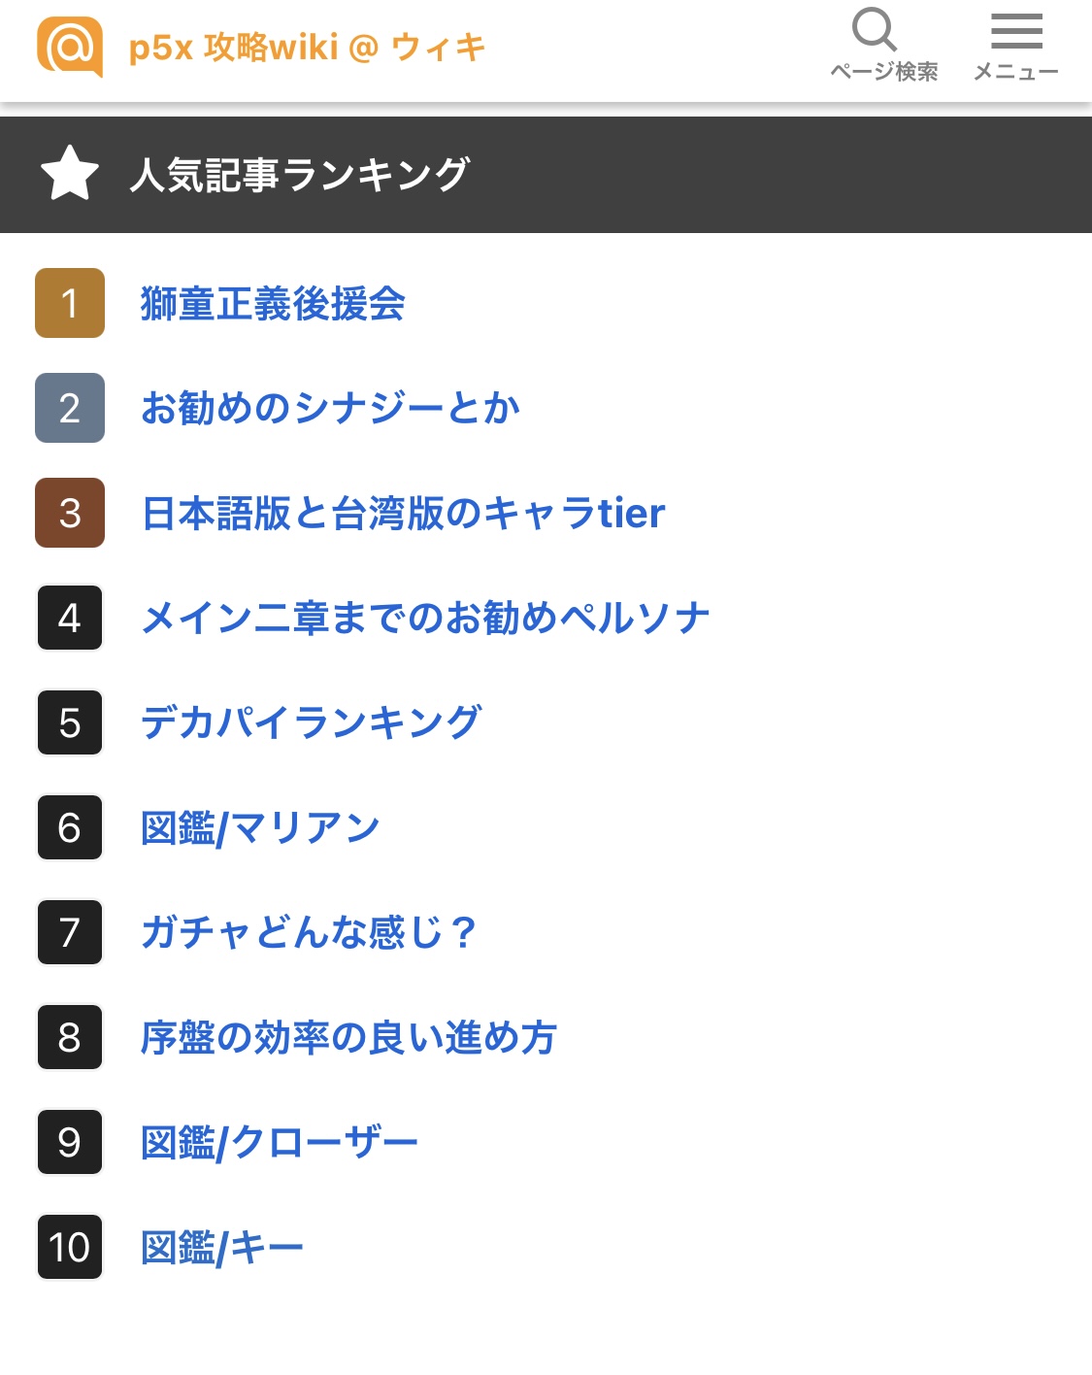Click the 人気記事ランキング header bar
1092x1375 pixels.
546,175
